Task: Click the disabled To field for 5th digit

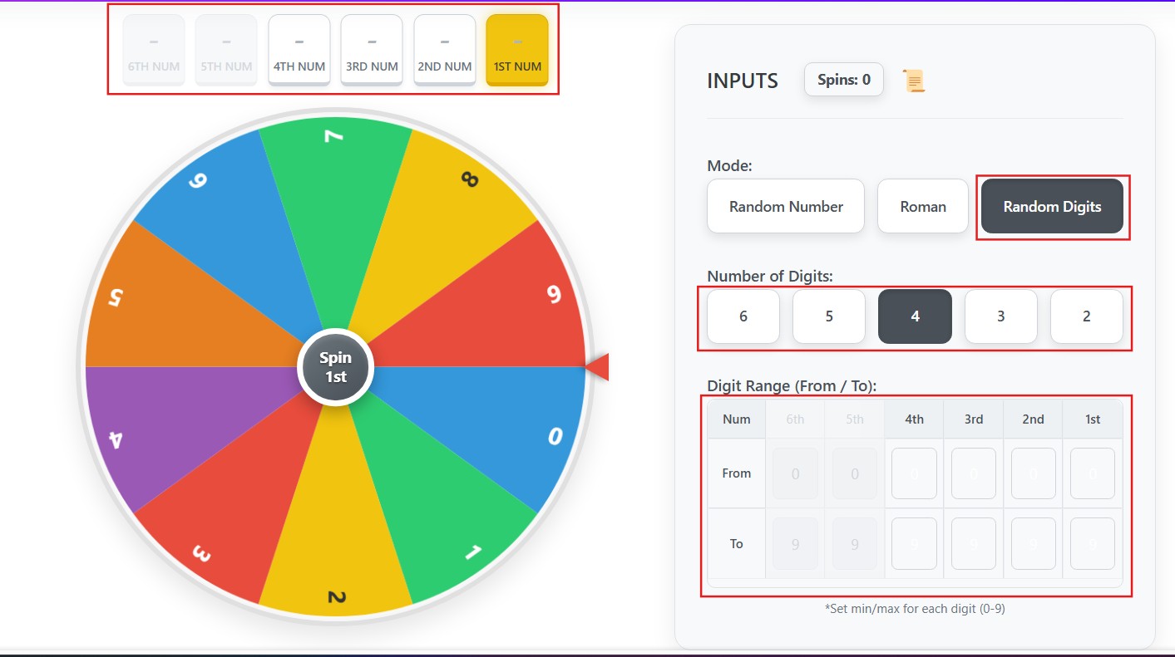Action: (855, 544)
